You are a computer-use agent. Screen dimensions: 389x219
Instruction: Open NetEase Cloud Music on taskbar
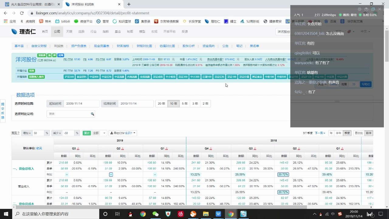coord(181,214)
